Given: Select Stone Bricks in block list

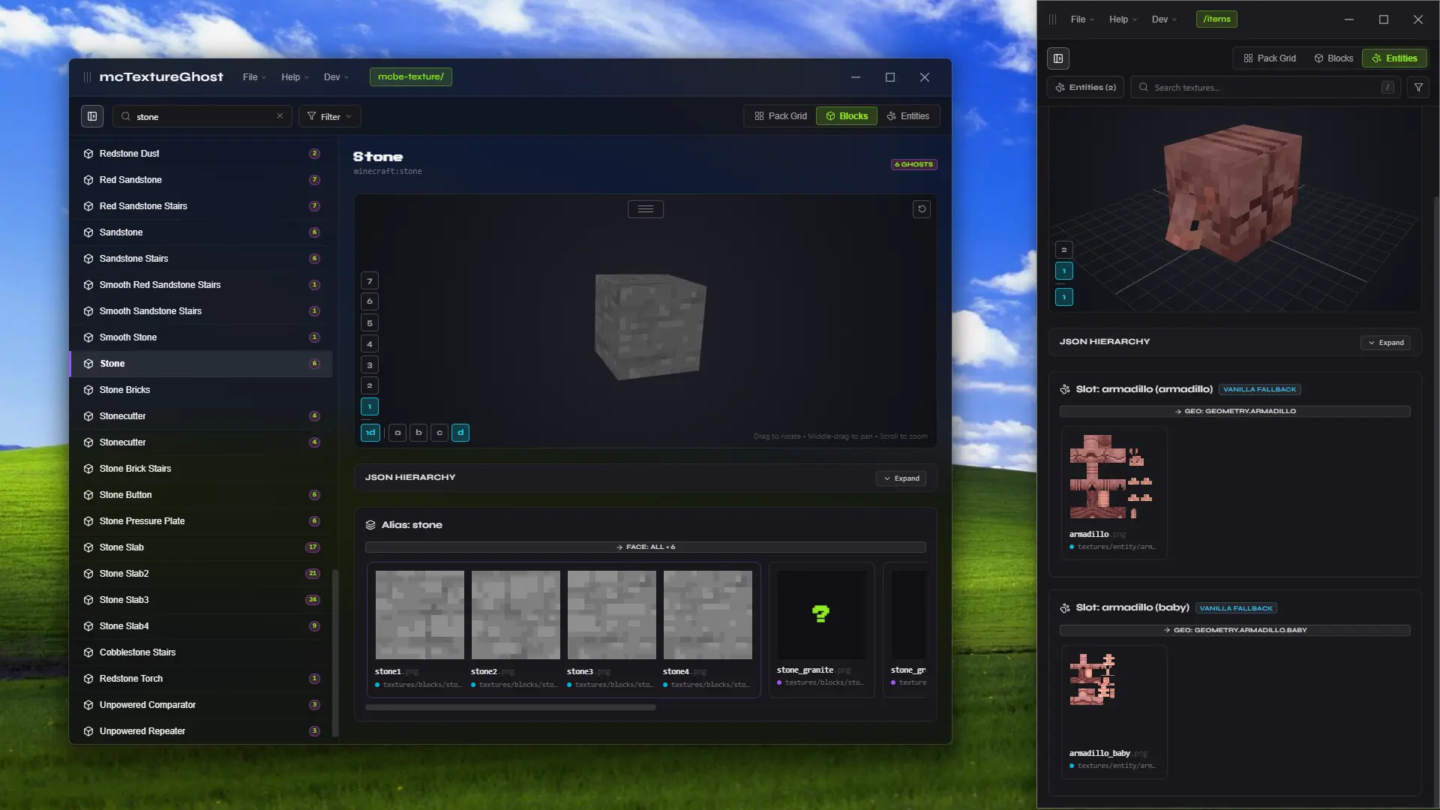Looking at the screenshot, I should pos(201,390).
